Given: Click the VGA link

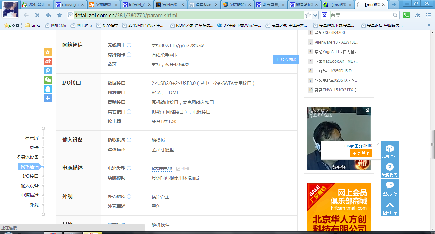Looking at the screenshot, I should tap(156, 93).
